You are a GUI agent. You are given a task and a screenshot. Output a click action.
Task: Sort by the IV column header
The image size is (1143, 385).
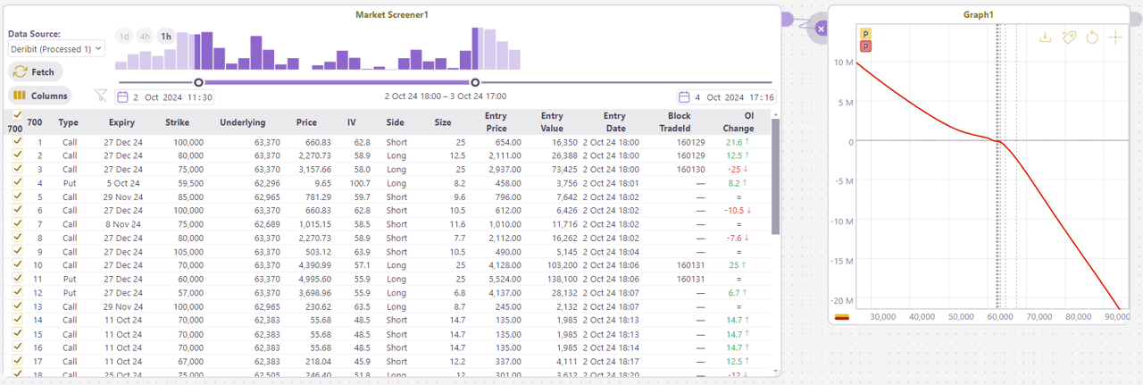pyautogui.click(x=352, y=122)
